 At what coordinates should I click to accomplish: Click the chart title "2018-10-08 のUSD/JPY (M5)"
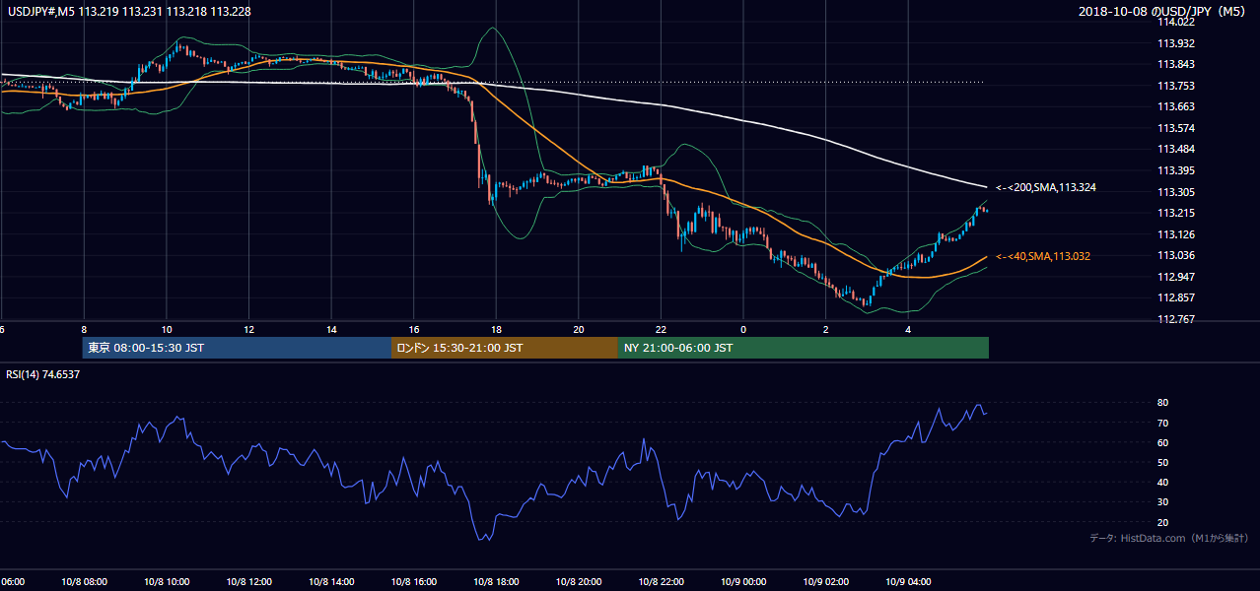[1162, 11]
